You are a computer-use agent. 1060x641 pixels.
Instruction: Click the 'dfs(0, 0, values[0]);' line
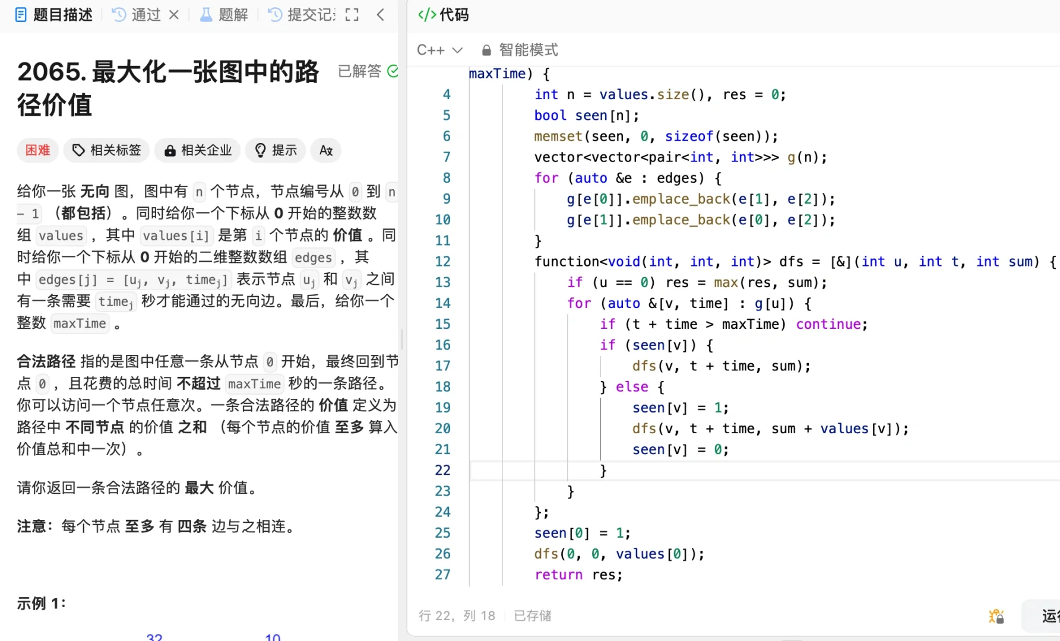(x=619, y=554)
